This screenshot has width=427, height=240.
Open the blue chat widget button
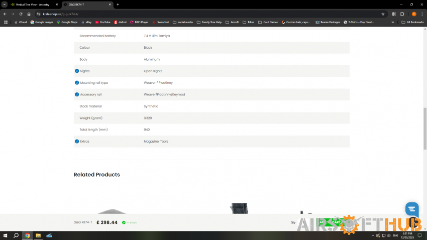point(412,209)
